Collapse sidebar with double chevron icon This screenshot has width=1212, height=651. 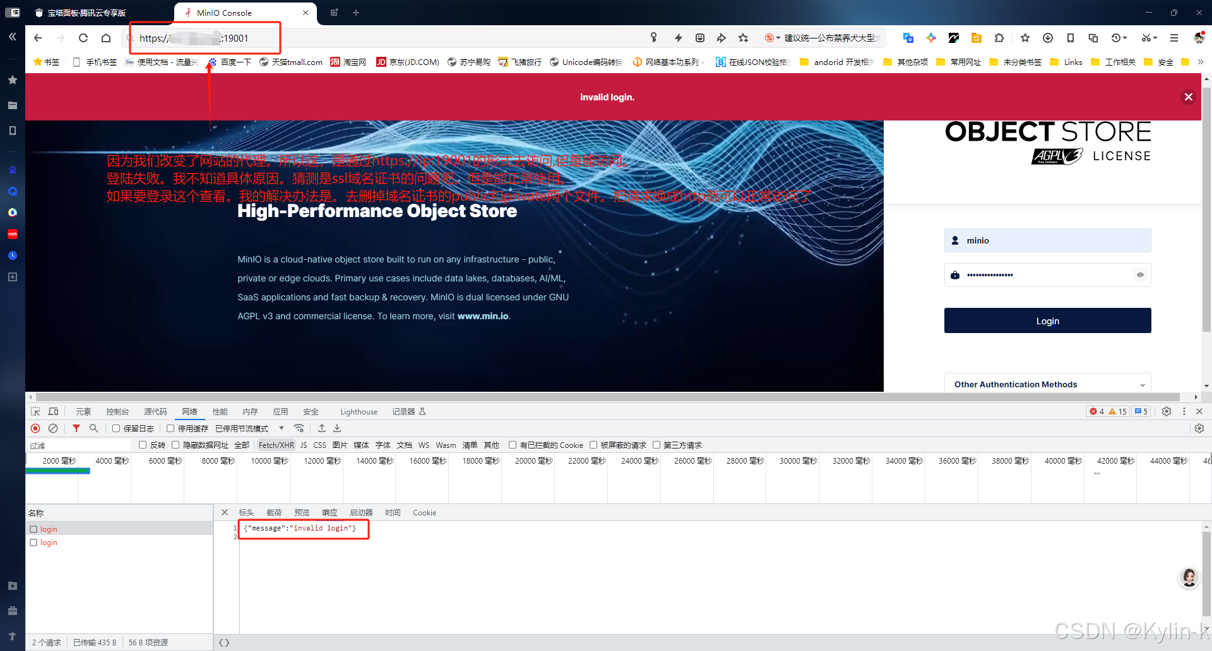point(12,37)
